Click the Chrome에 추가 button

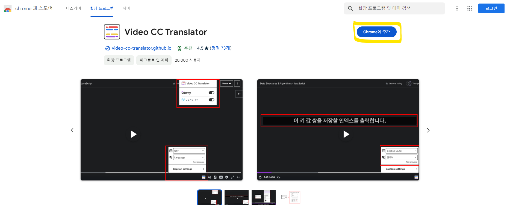click(x=376, y=32)
